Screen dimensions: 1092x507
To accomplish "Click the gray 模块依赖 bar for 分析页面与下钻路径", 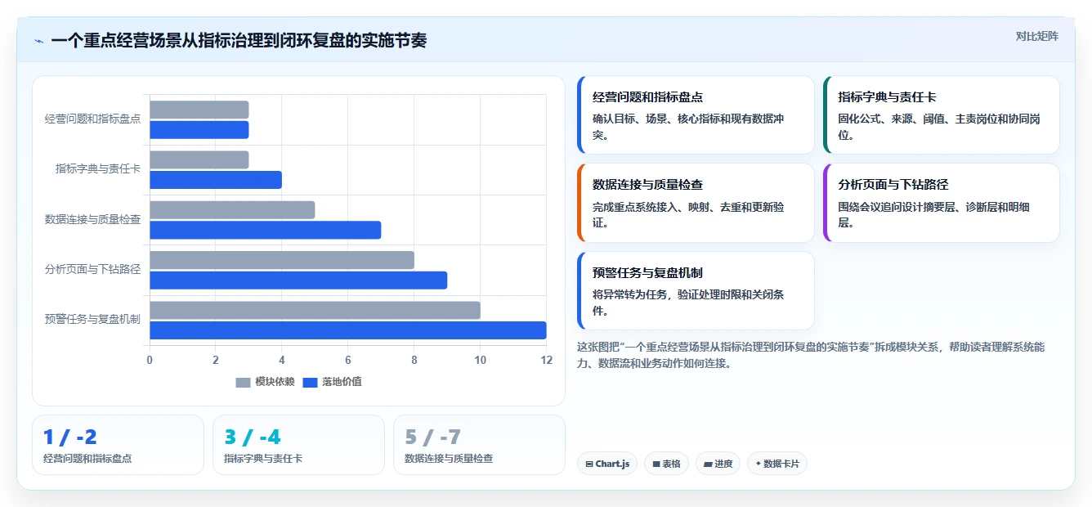I will point(282,260).
